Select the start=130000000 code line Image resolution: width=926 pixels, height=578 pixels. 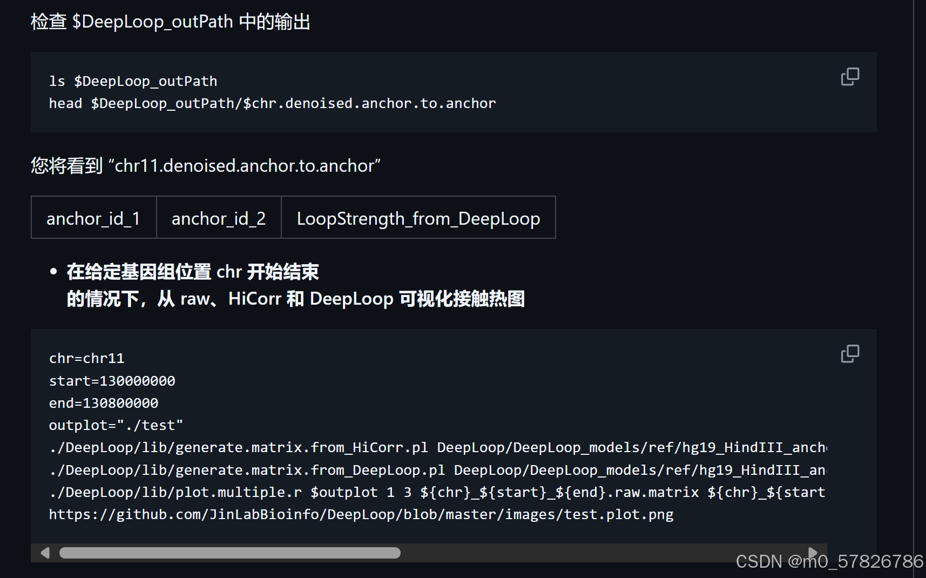coord(112,380)
